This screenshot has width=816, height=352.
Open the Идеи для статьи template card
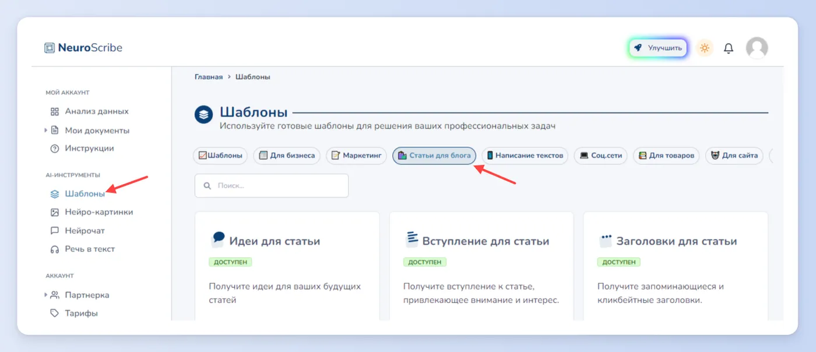[x=287, y=266]
